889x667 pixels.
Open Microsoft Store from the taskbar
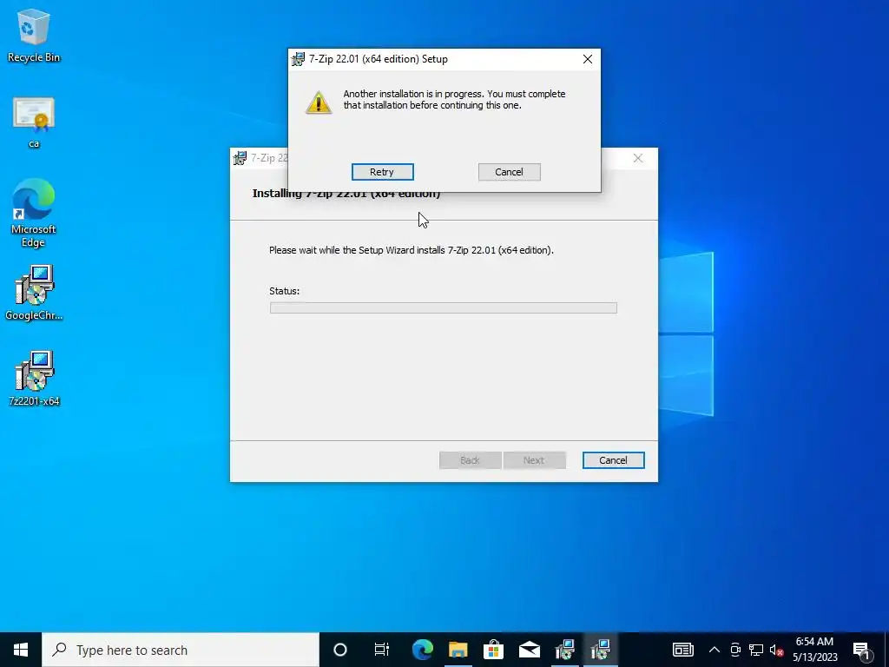pyautogui.click(x=494, y=650)
